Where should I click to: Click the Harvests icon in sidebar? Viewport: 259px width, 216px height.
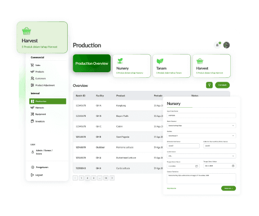32,108
